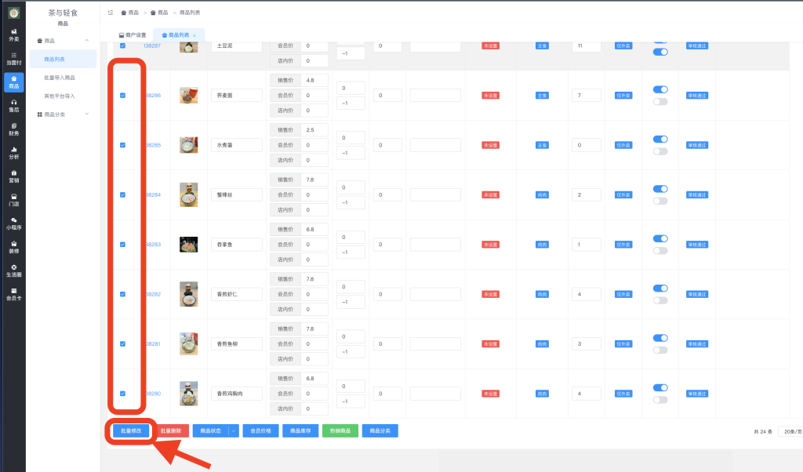Go to 分析 analytics in sidebar
The height and width of the screenshot is (472, 803).
13,153
